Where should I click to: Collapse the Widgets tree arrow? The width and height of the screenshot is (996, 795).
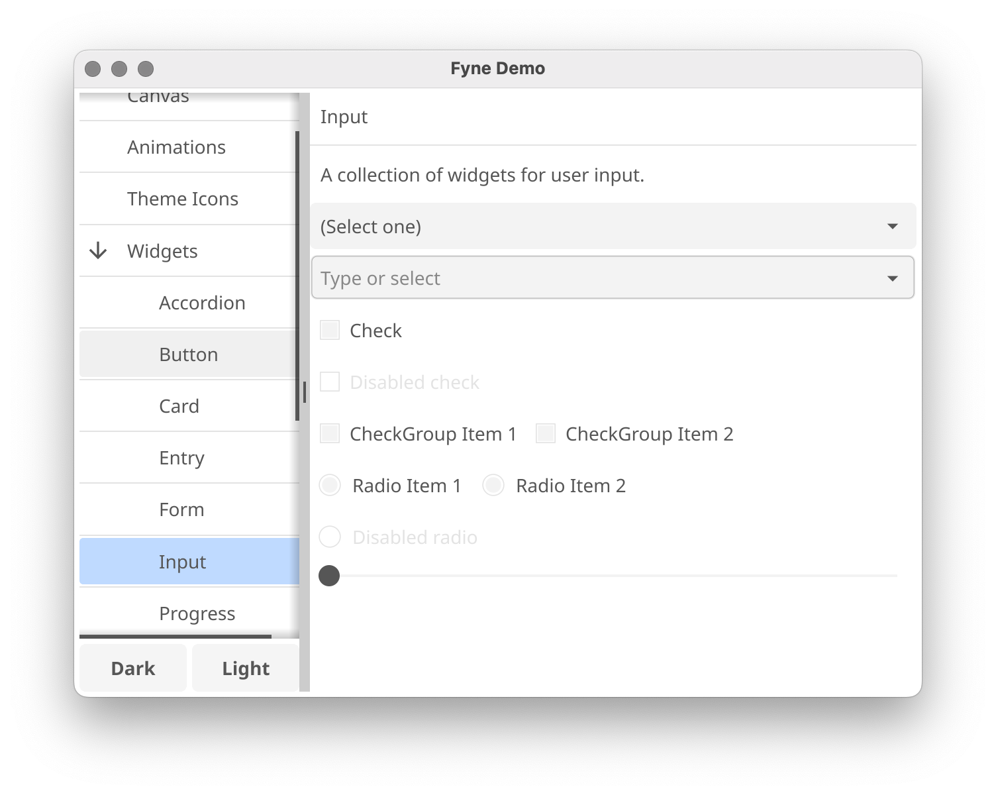[x=98, y=251]
